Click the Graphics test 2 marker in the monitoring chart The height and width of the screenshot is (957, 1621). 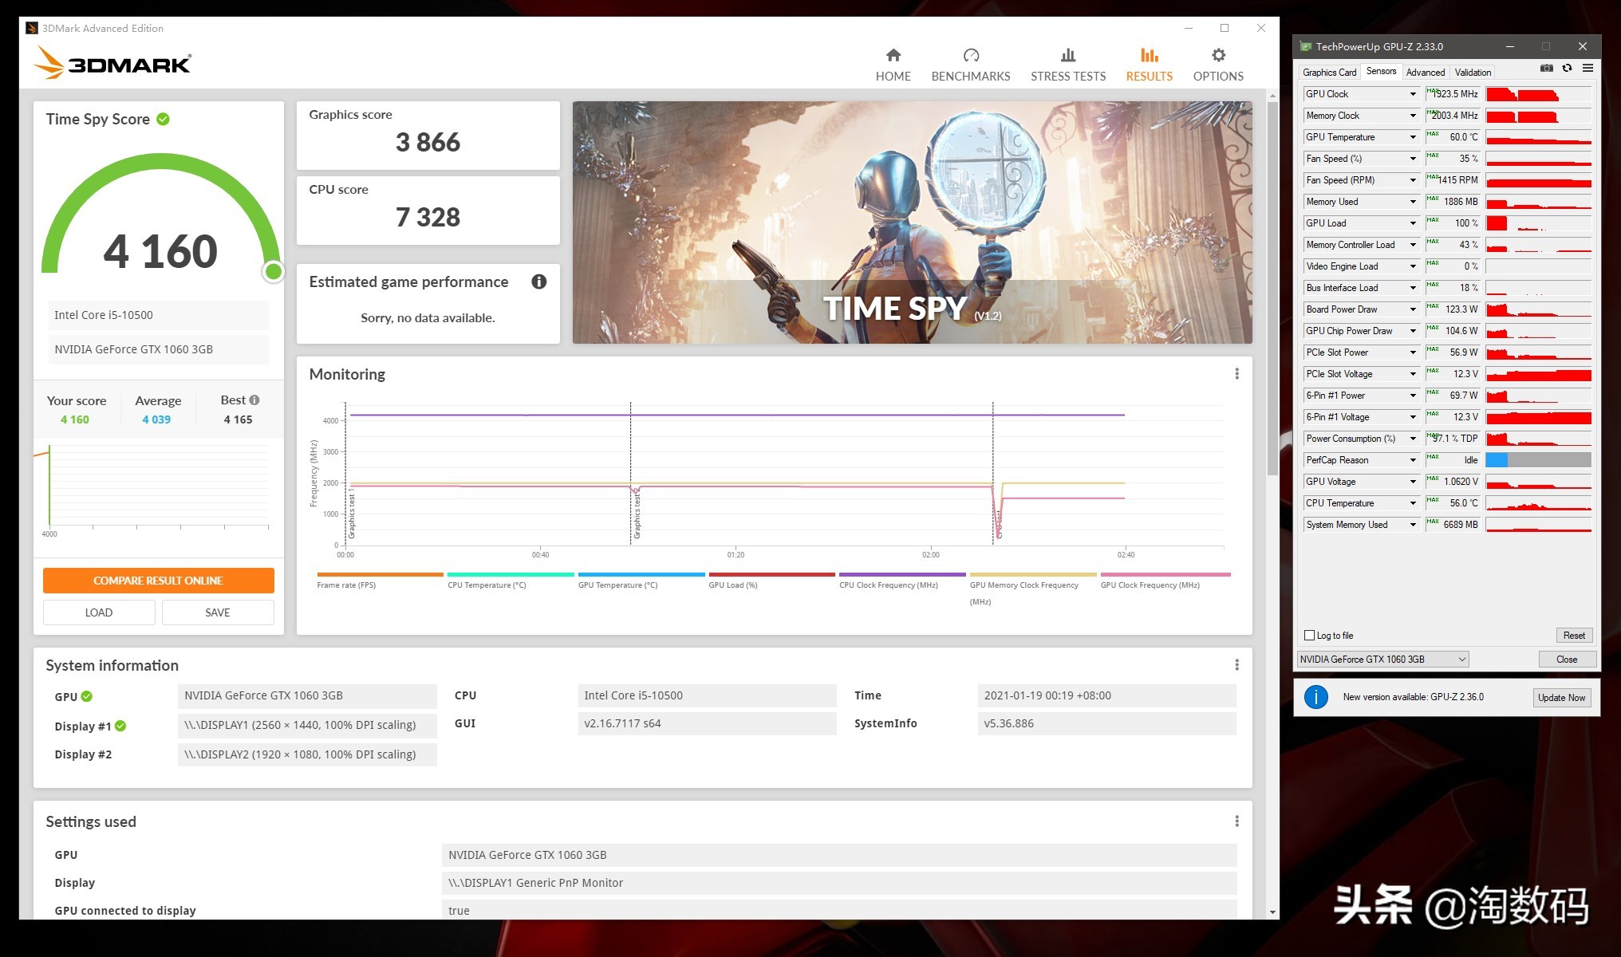click(x=637, y=514)
